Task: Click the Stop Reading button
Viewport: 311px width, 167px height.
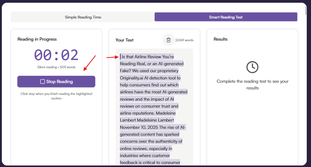Action: coord(56,82)
